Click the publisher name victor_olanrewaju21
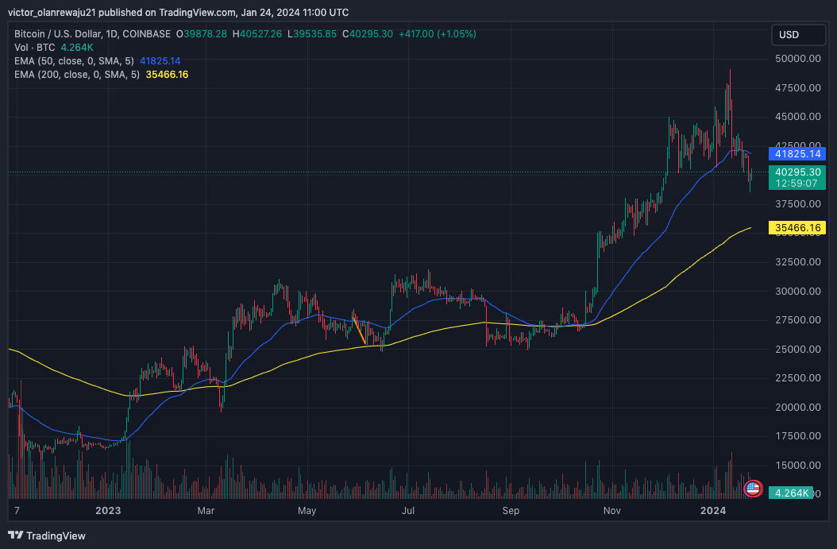This screenshot has width=837, height=549. click(x=52, y=12)
